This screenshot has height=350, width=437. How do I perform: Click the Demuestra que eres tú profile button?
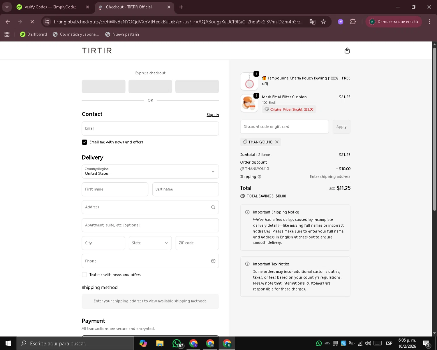pyautogui.click(x=394, y=22)
